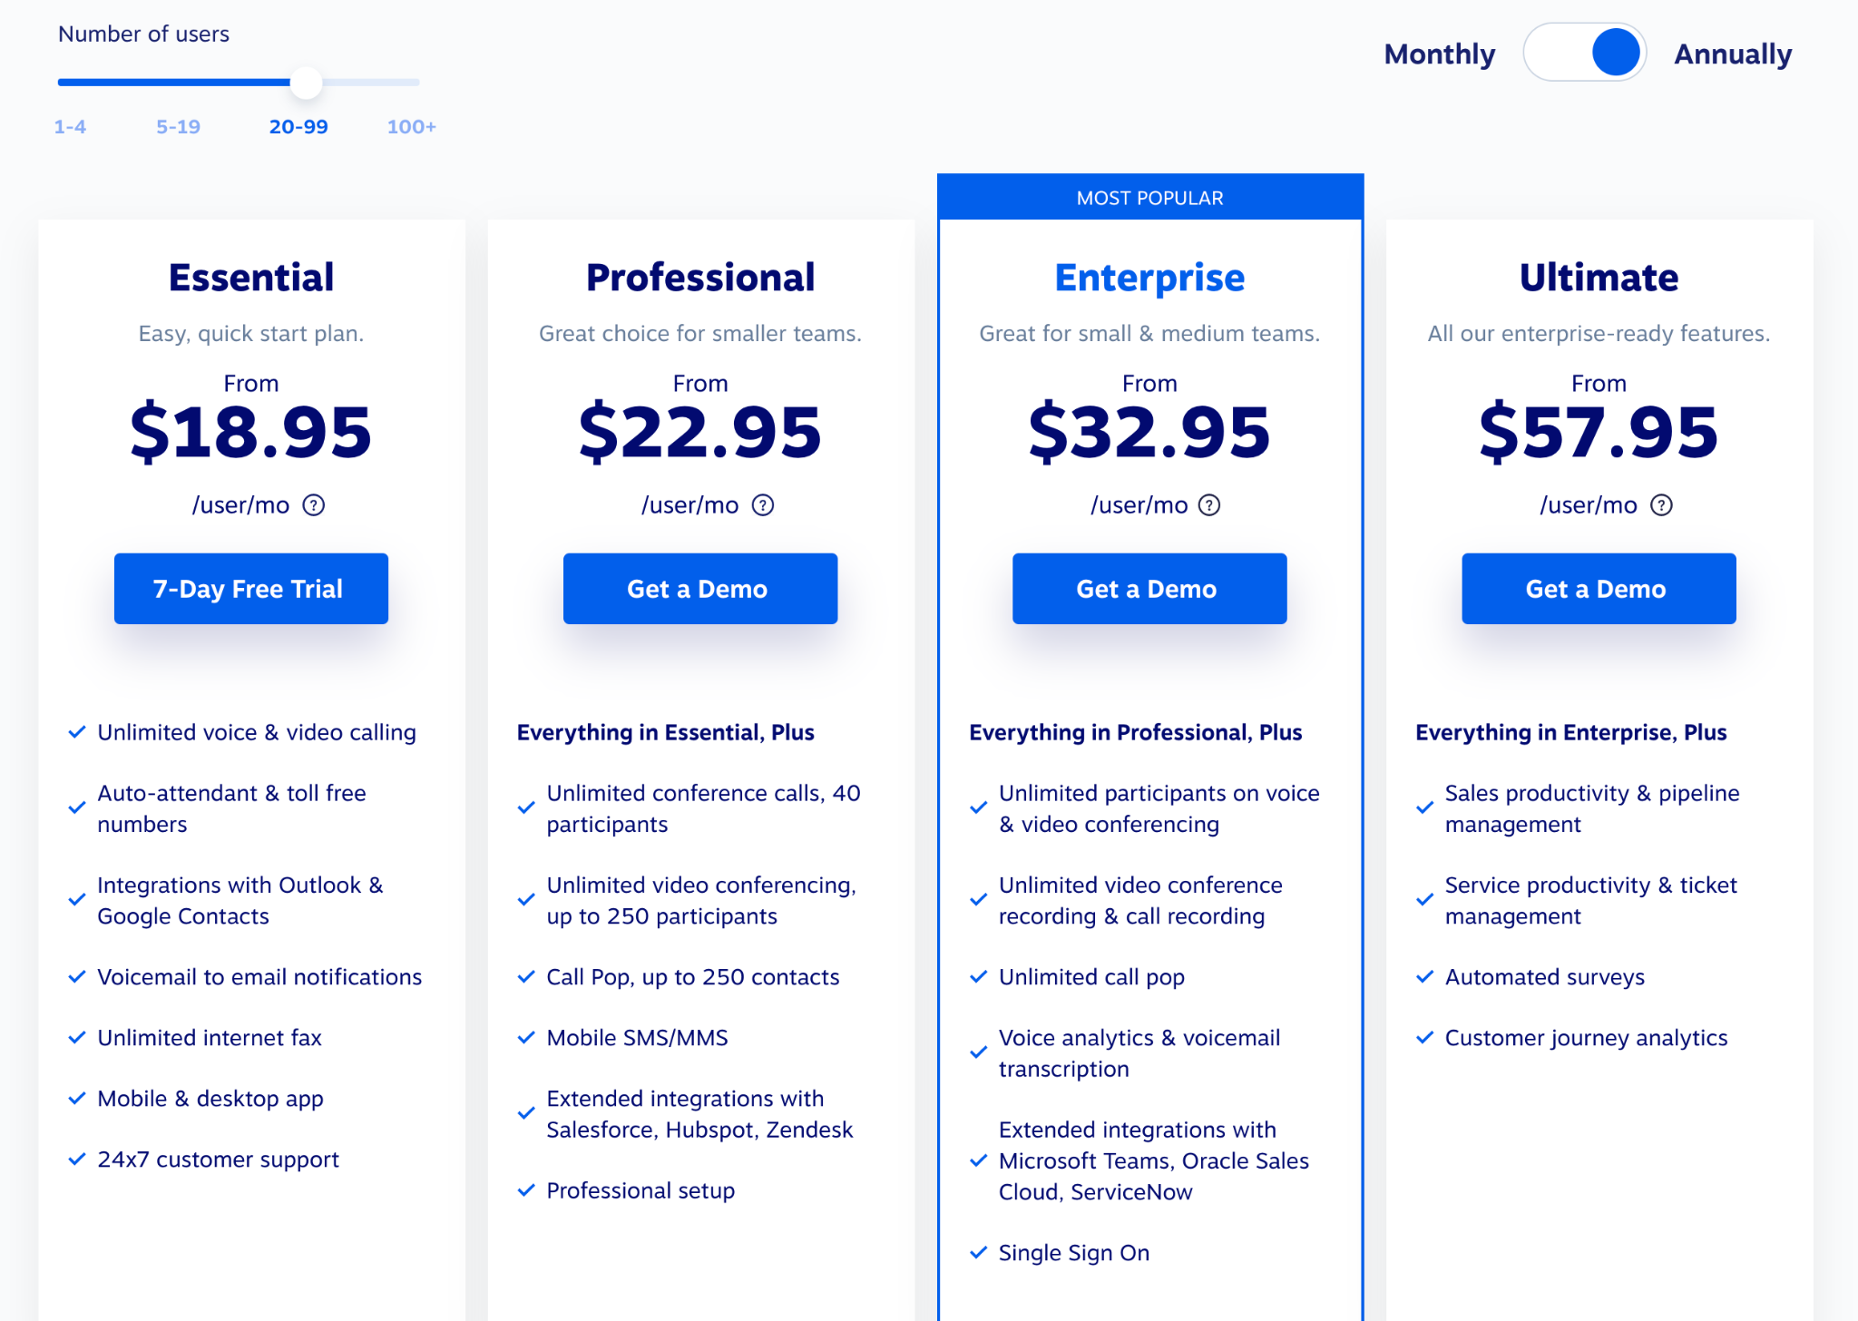The width and height of the screenshot is (1858, 1321).
Task: Click checkmark next to Single Sign On
Action: 978,1253
